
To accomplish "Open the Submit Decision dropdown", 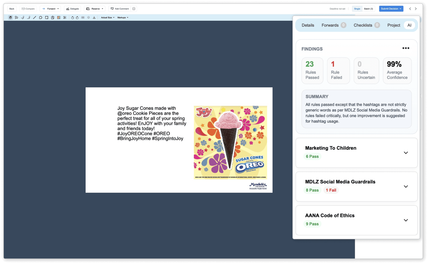I will click(391, 9).
